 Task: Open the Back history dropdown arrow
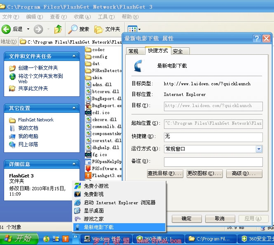click(x=28, y=29)
